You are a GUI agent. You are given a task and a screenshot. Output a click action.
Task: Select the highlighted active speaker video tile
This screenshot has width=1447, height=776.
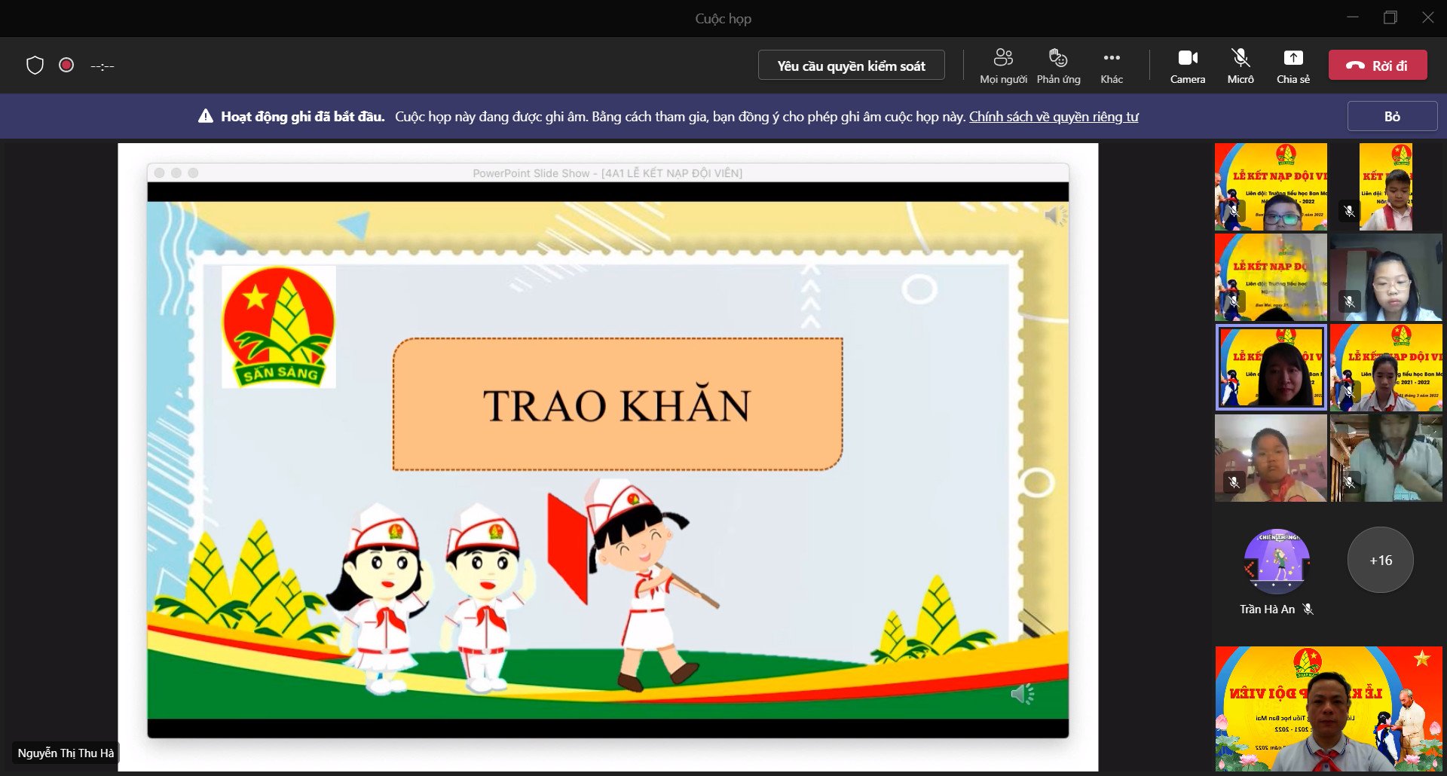1271,368
